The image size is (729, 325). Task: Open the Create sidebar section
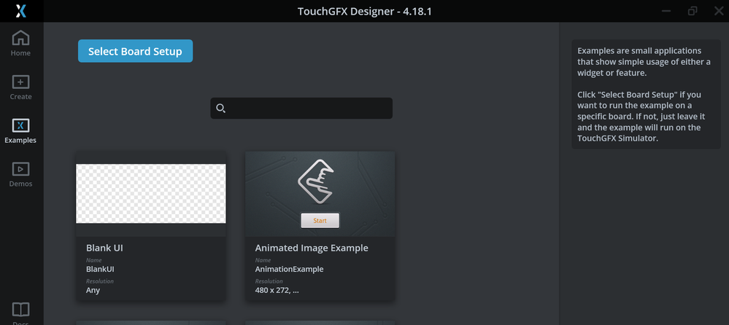pos(20,87)
